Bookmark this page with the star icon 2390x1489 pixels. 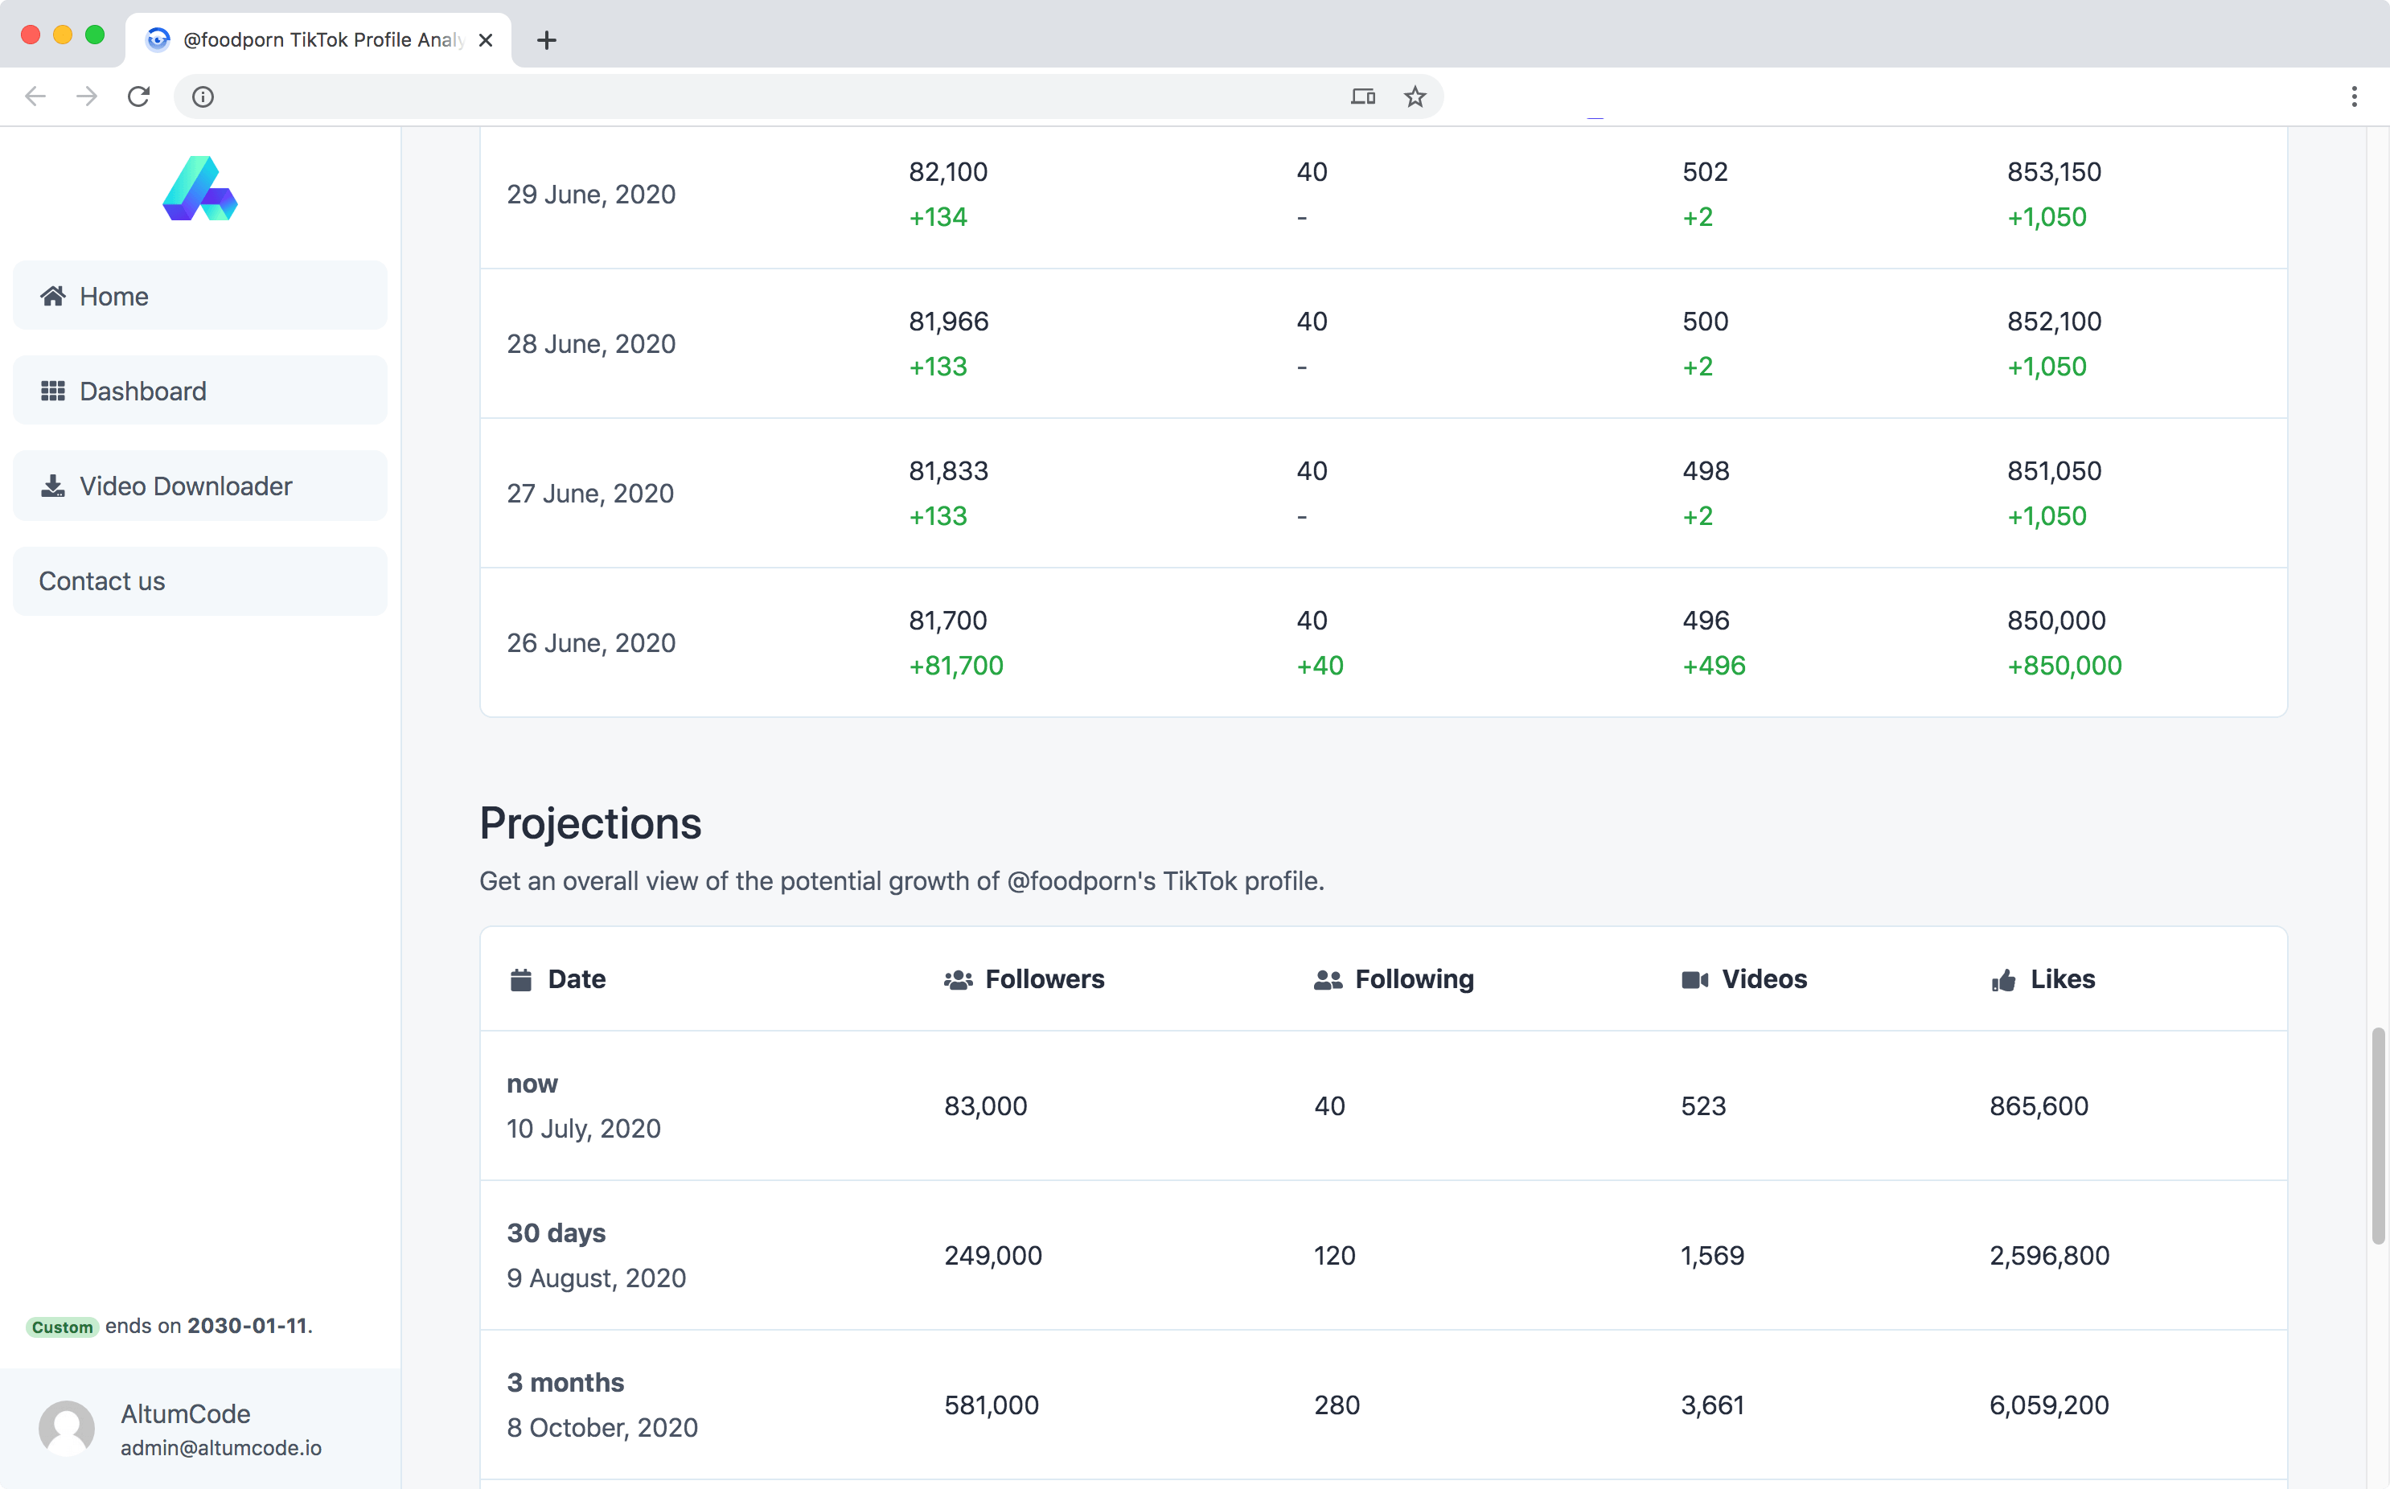(x=1415, y=96)
